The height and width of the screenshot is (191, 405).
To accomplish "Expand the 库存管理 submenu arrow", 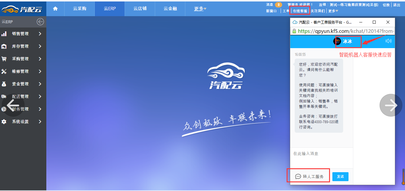I will pos(40,46).
